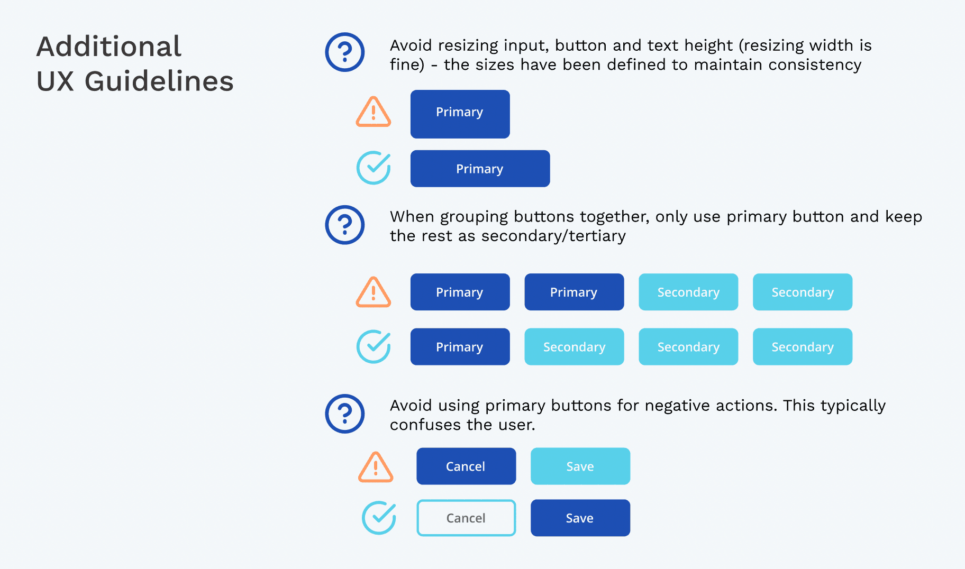The image size is (965, 569).
Task: Click warning triangle beside dark blue Cancel button
Action: tap(376, 467)
